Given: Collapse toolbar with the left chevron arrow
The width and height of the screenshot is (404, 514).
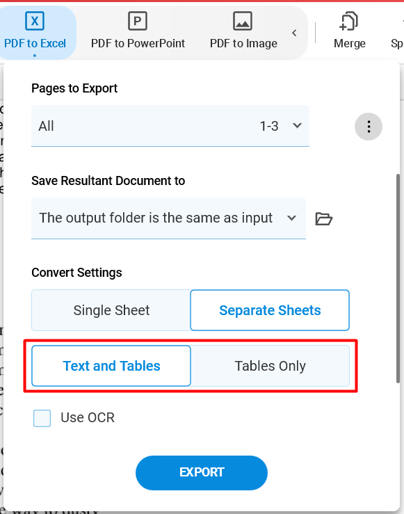Looking at the screenshot, I should [x=294, y=33].
